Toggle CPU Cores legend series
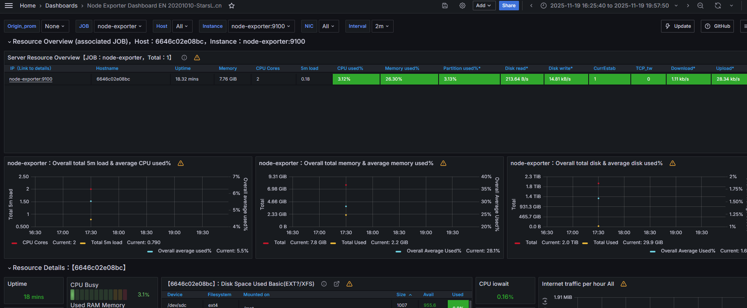The image size is (747, 308). pos(35,243)
